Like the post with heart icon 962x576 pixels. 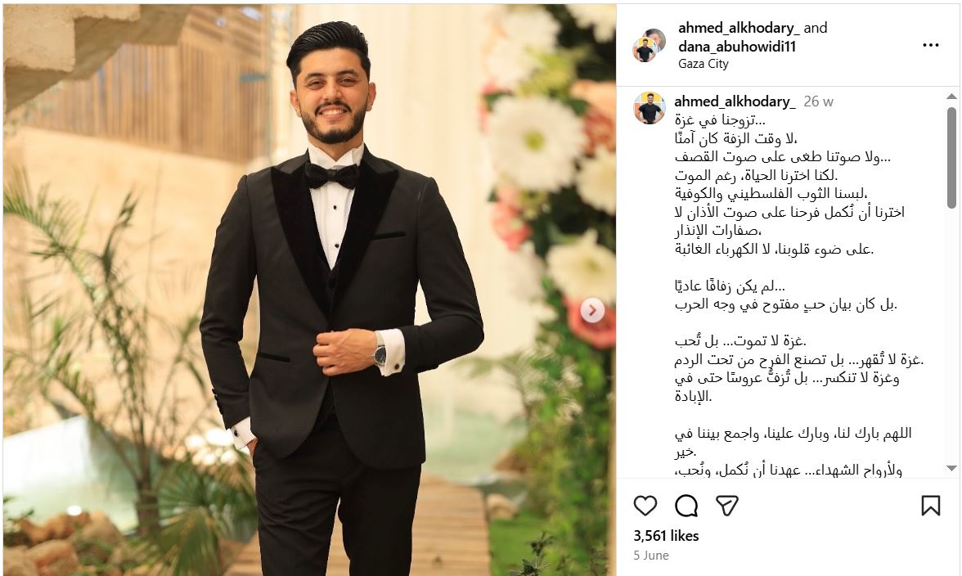645,506
